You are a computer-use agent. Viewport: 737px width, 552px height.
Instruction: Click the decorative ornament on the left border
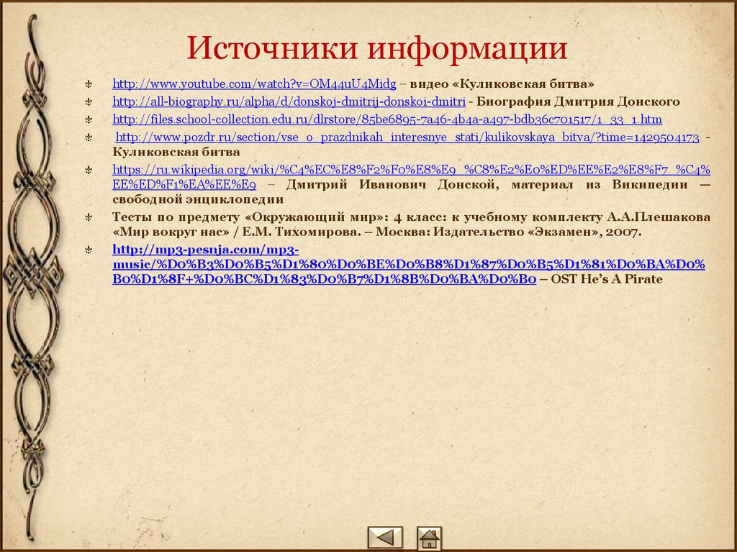pos(32,273)
